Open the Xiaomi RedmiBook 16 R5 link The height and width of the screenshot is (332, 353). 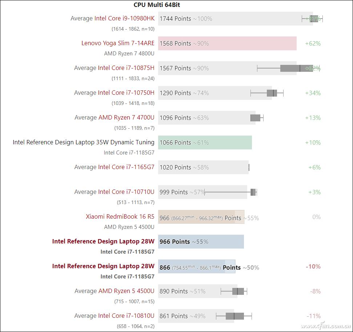pyautogui.click(x=120, y=217)
